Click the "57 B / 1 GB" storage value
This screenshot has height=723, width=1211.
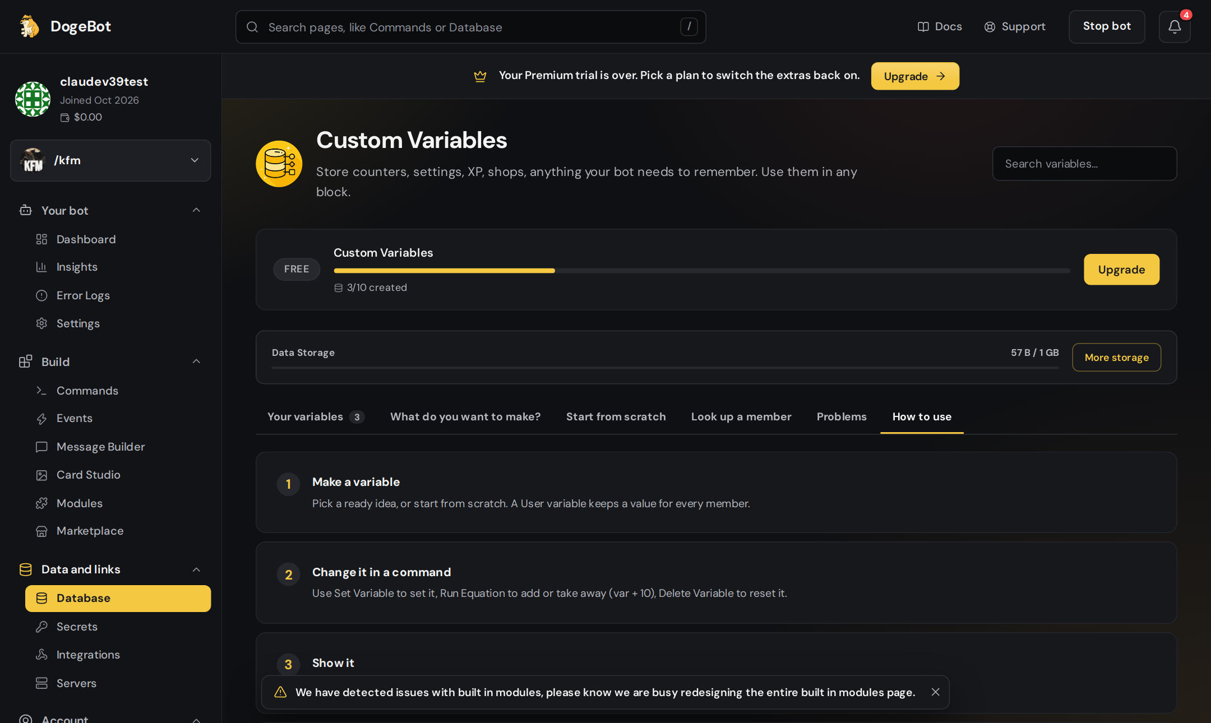(1034, 353)
